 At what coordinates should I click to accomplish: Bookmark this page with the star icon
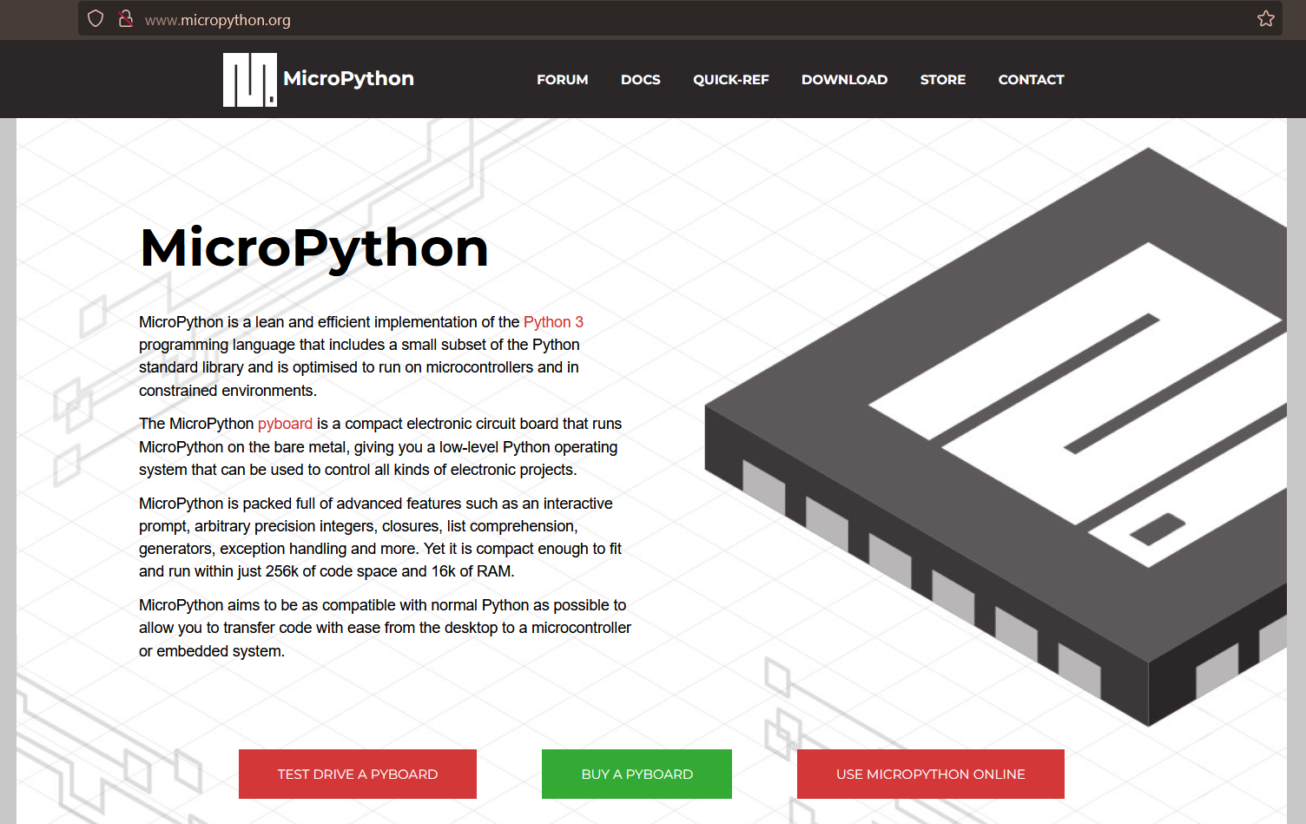click(1265, 19)
